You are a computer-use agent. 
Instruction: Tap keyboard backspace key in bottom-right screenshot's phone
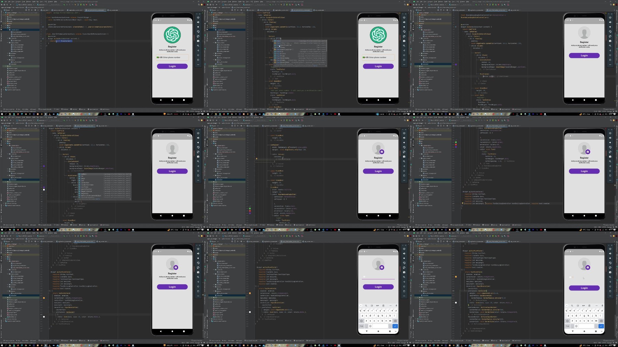[601, 321]
